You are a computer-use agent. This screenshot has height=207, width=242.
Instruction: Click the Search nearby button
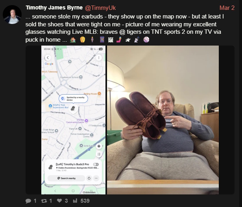tap(67, 178)
